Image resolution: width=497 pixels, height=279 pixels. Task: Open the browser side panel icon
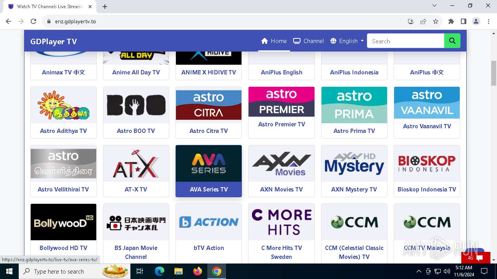tap(464, 21)
